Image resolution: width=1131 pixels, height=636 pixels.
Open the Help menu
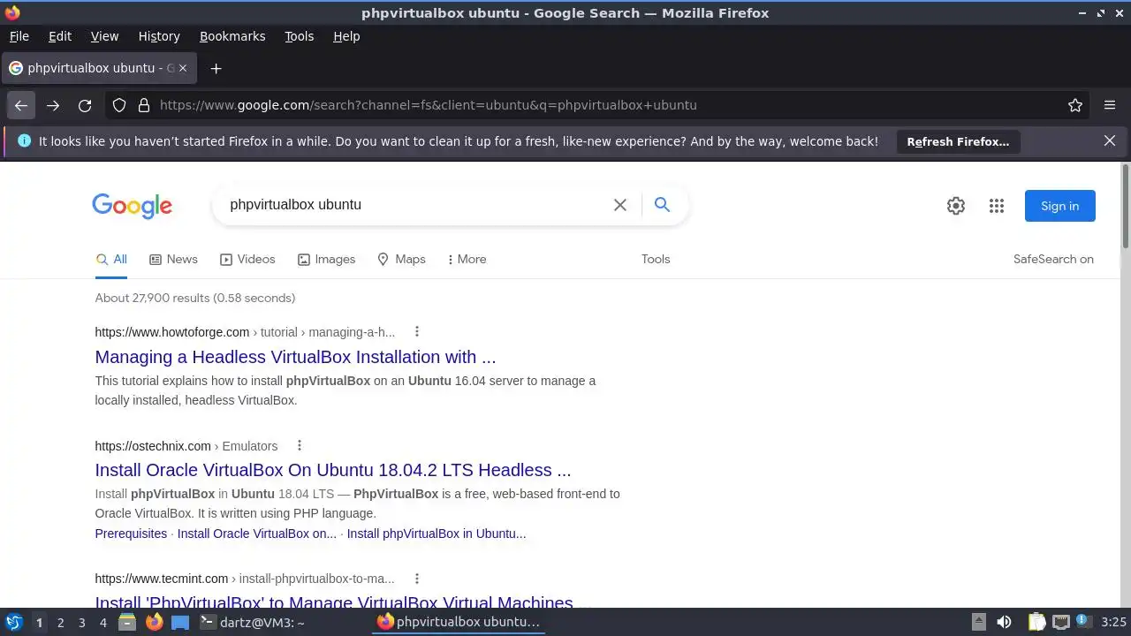(346, 36)
